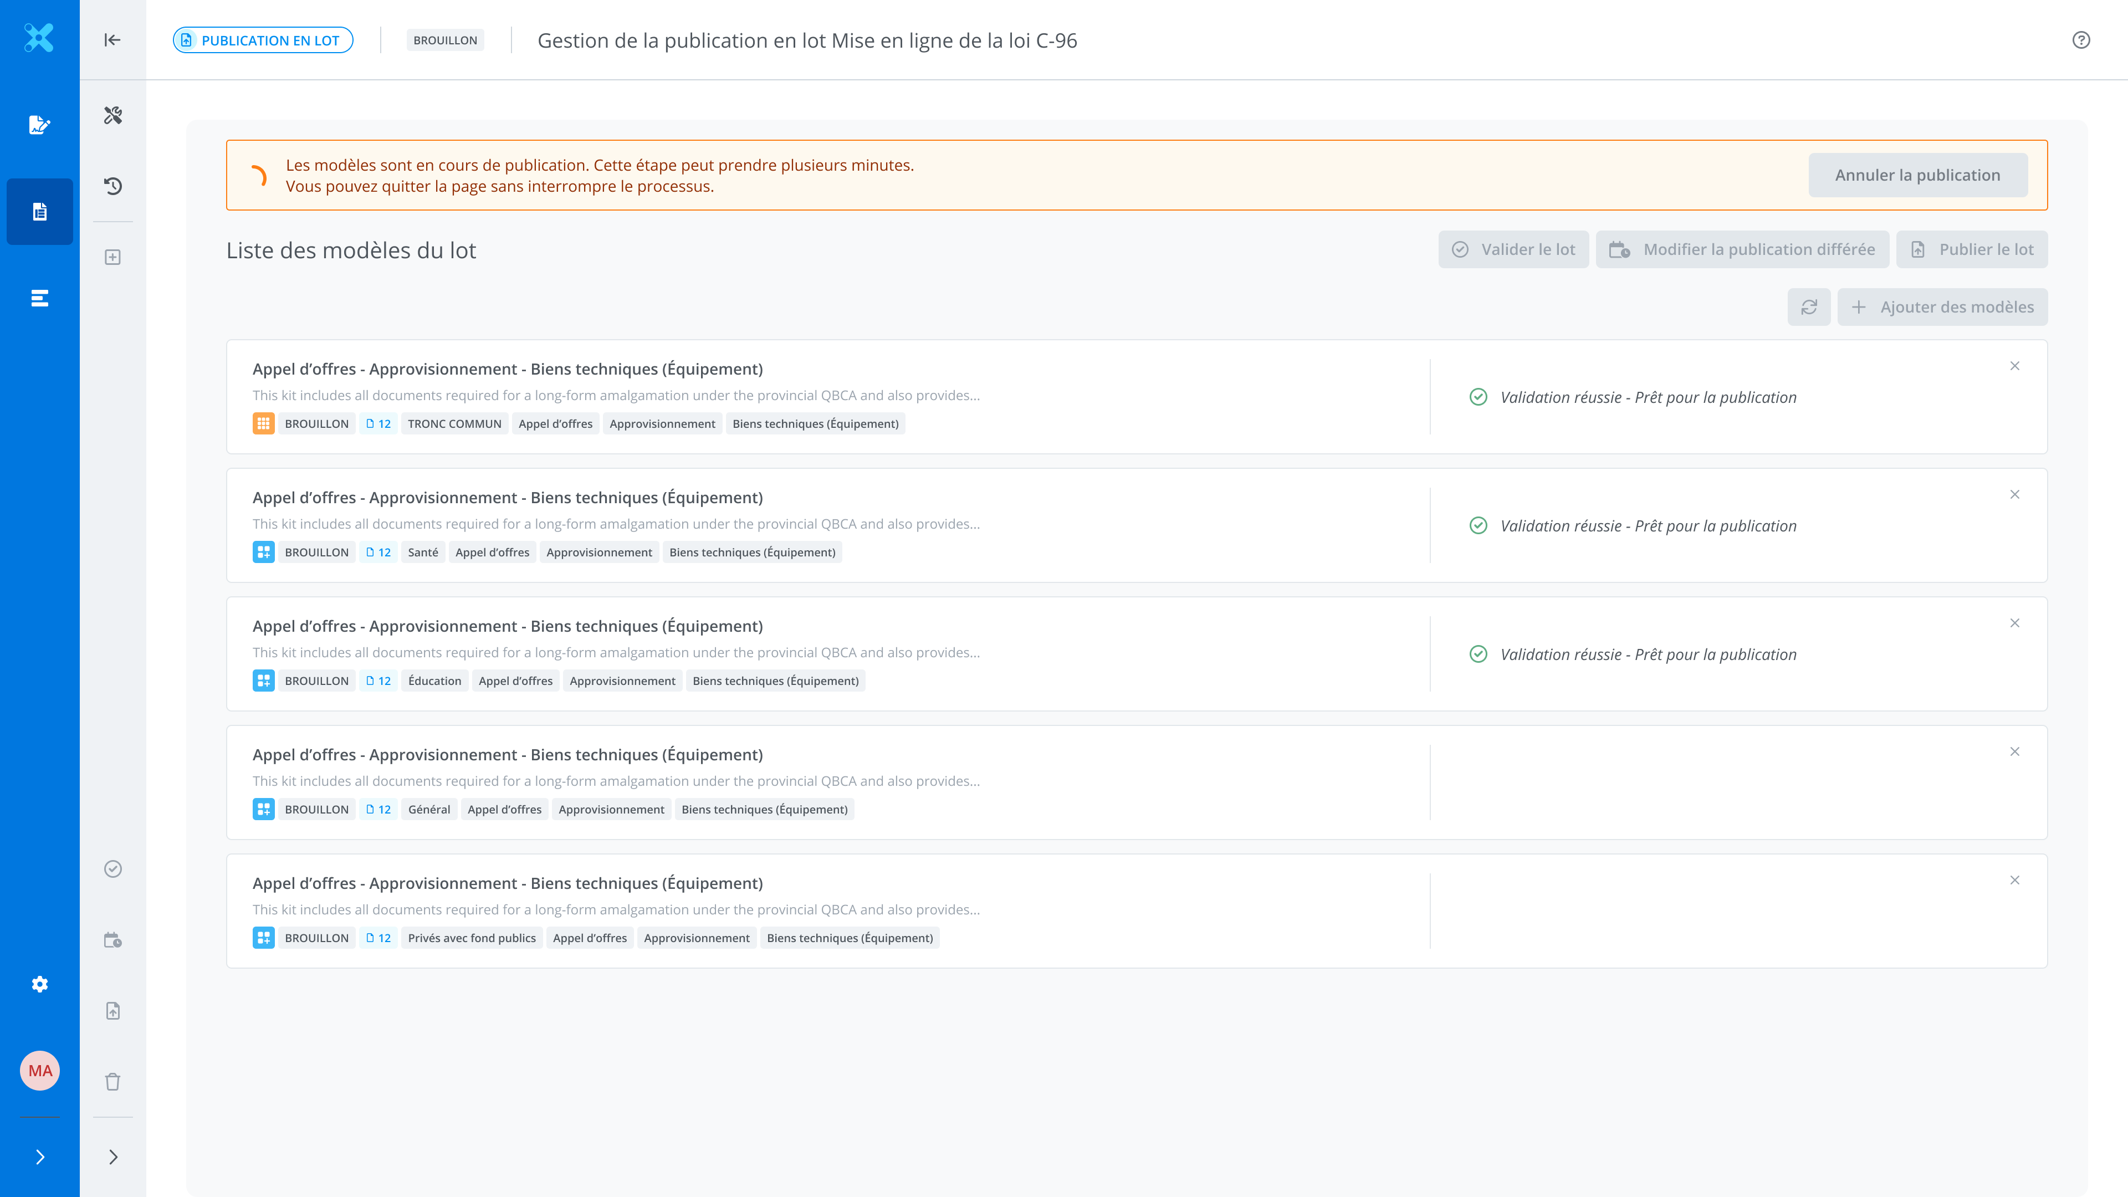This screenshot has height=1197, width=2128.
Task: Remove the Santé model with its X
Action: point(2014,495)
